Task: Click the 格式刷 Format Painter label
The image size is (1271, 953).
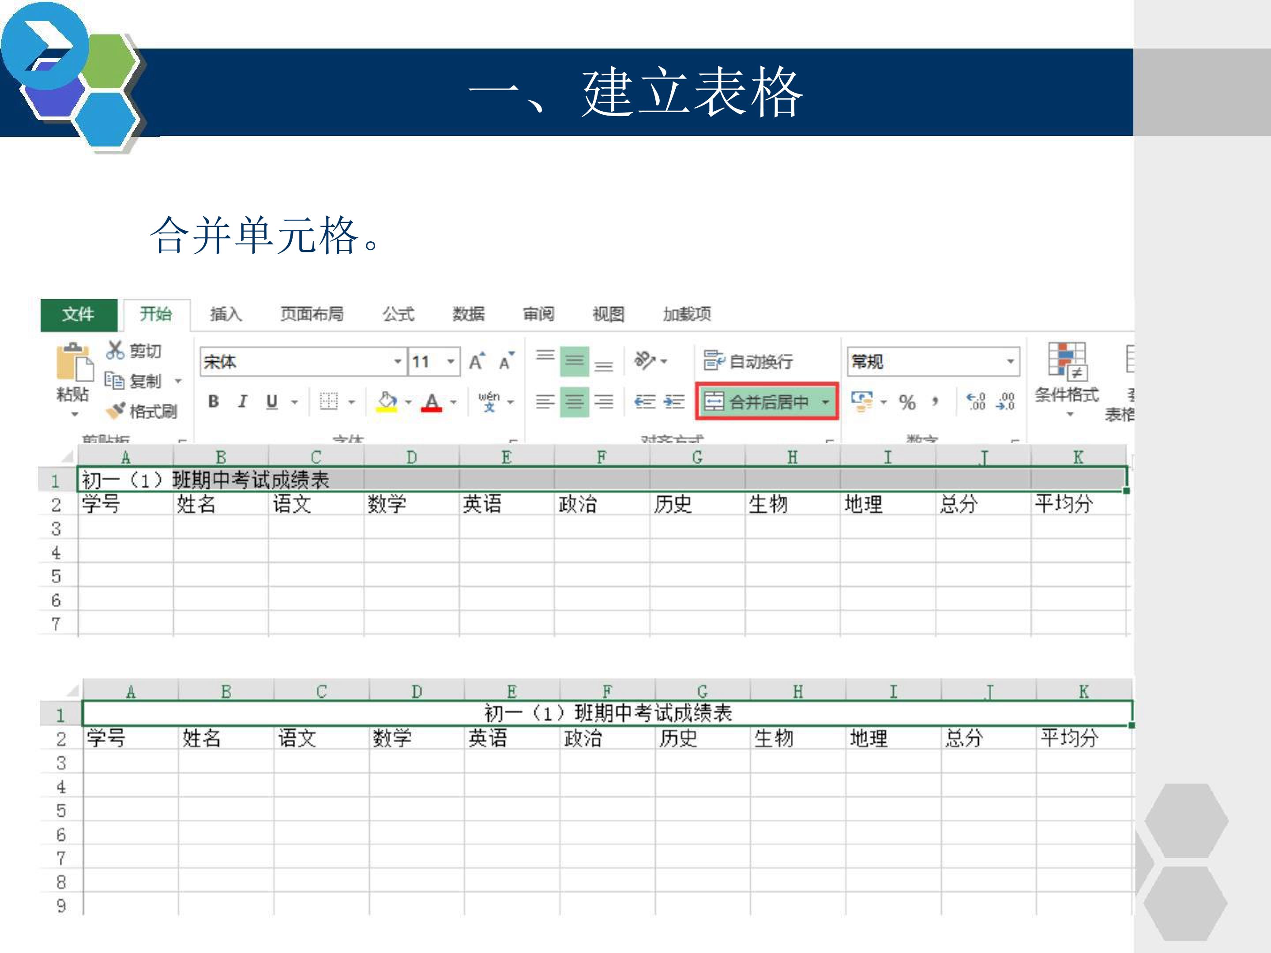Action: click(154, 411)
